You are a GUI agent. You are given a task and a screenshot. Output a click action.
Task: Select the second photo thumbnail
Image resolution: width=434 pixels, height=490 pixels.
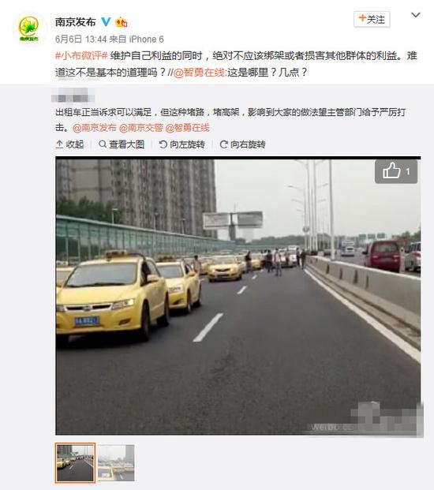click(x=116, y=463)
